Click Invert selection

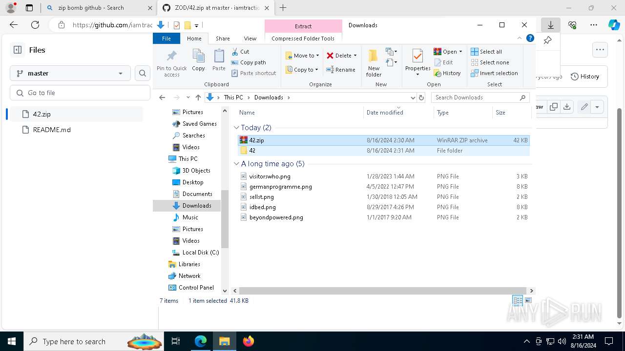[x=494, y=73]
